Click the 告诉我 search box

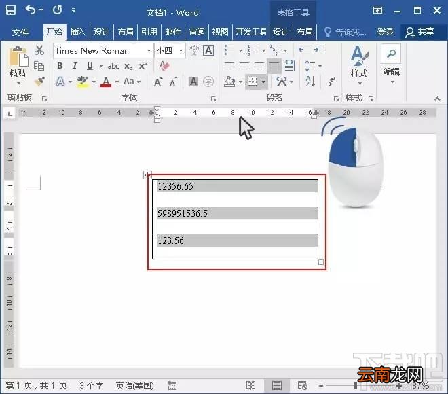(x=345, y=32)
